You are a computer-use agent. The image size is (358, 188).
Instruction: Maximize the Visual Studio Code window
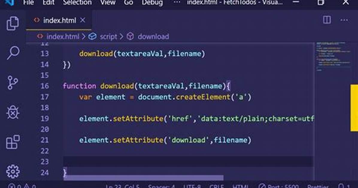[321, 2]
